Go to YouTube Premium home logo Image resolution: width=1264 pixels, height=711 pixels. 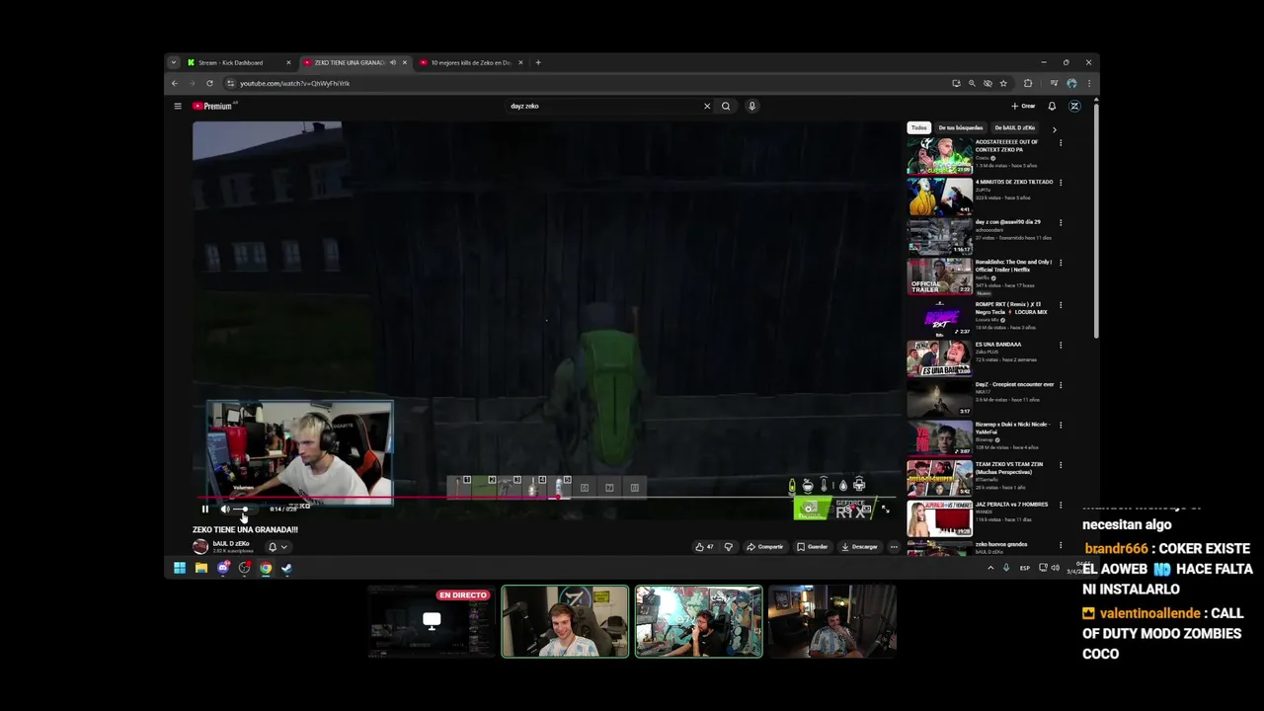click(x=213, y=106)
